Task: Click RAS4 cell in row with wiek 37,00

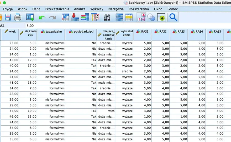Action: click(197, 111)
